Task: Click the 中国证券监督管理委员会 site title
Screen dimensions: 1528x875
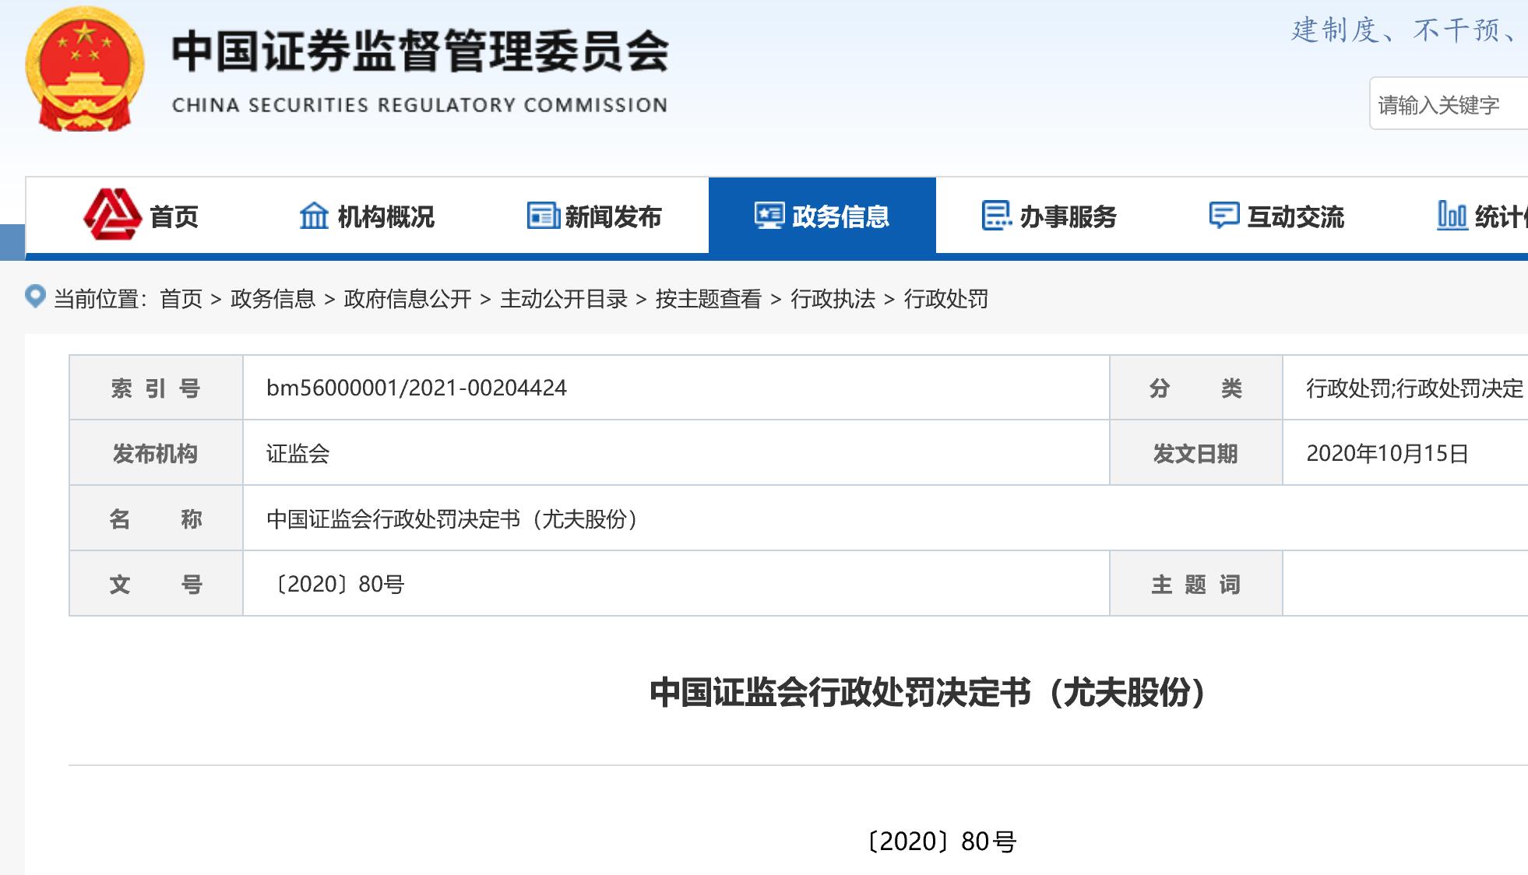Action: pos(421,51)
